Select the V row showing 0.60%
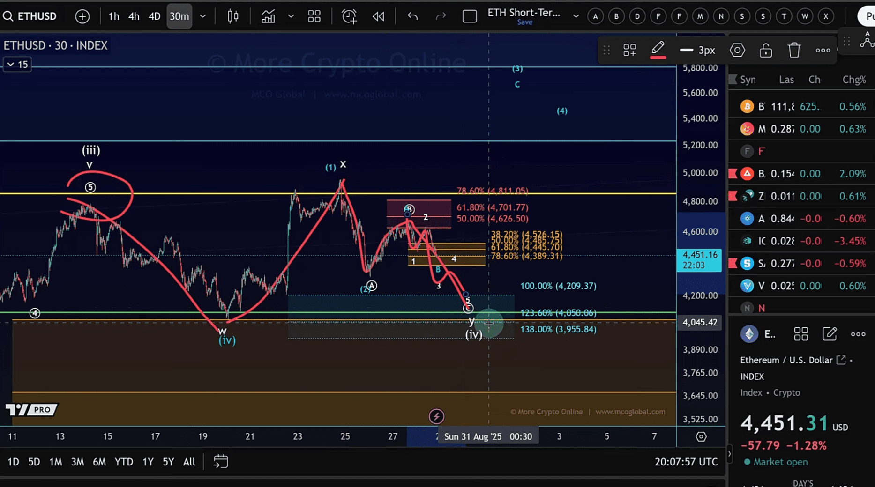The width and height of the screenshot is (875, 487). pos(801,286)
